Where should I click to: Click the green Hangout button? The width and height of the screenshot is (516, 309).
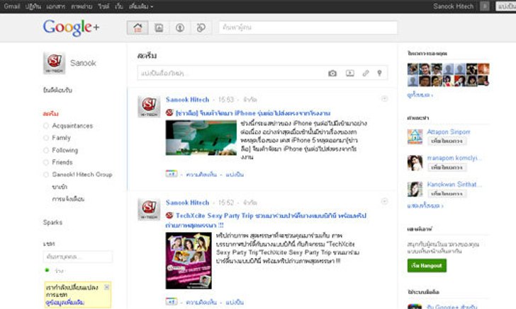[427, 265]
